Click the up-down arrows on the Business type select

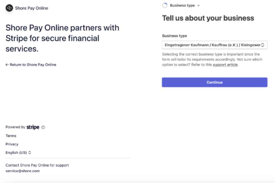click(263, 45)
